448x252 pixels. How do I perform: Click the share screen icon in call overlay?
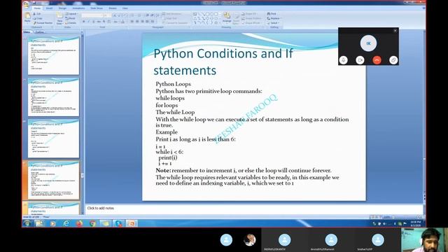click(x=393, y=60)
